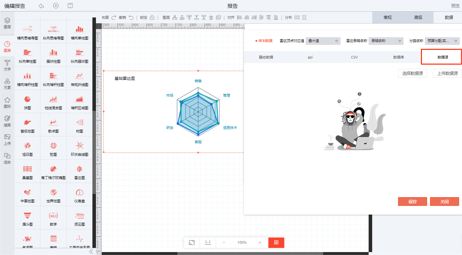Viewport: 462px width, 255px height.
Task: Open the 图标 icons sidebar panel
Action: pyautogui.click(x=7, y=102)
